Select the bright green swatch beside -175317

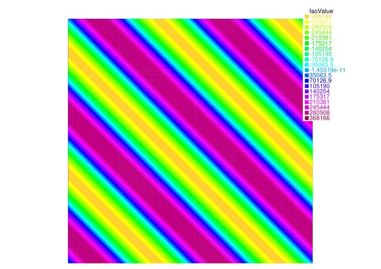[307, 43]
